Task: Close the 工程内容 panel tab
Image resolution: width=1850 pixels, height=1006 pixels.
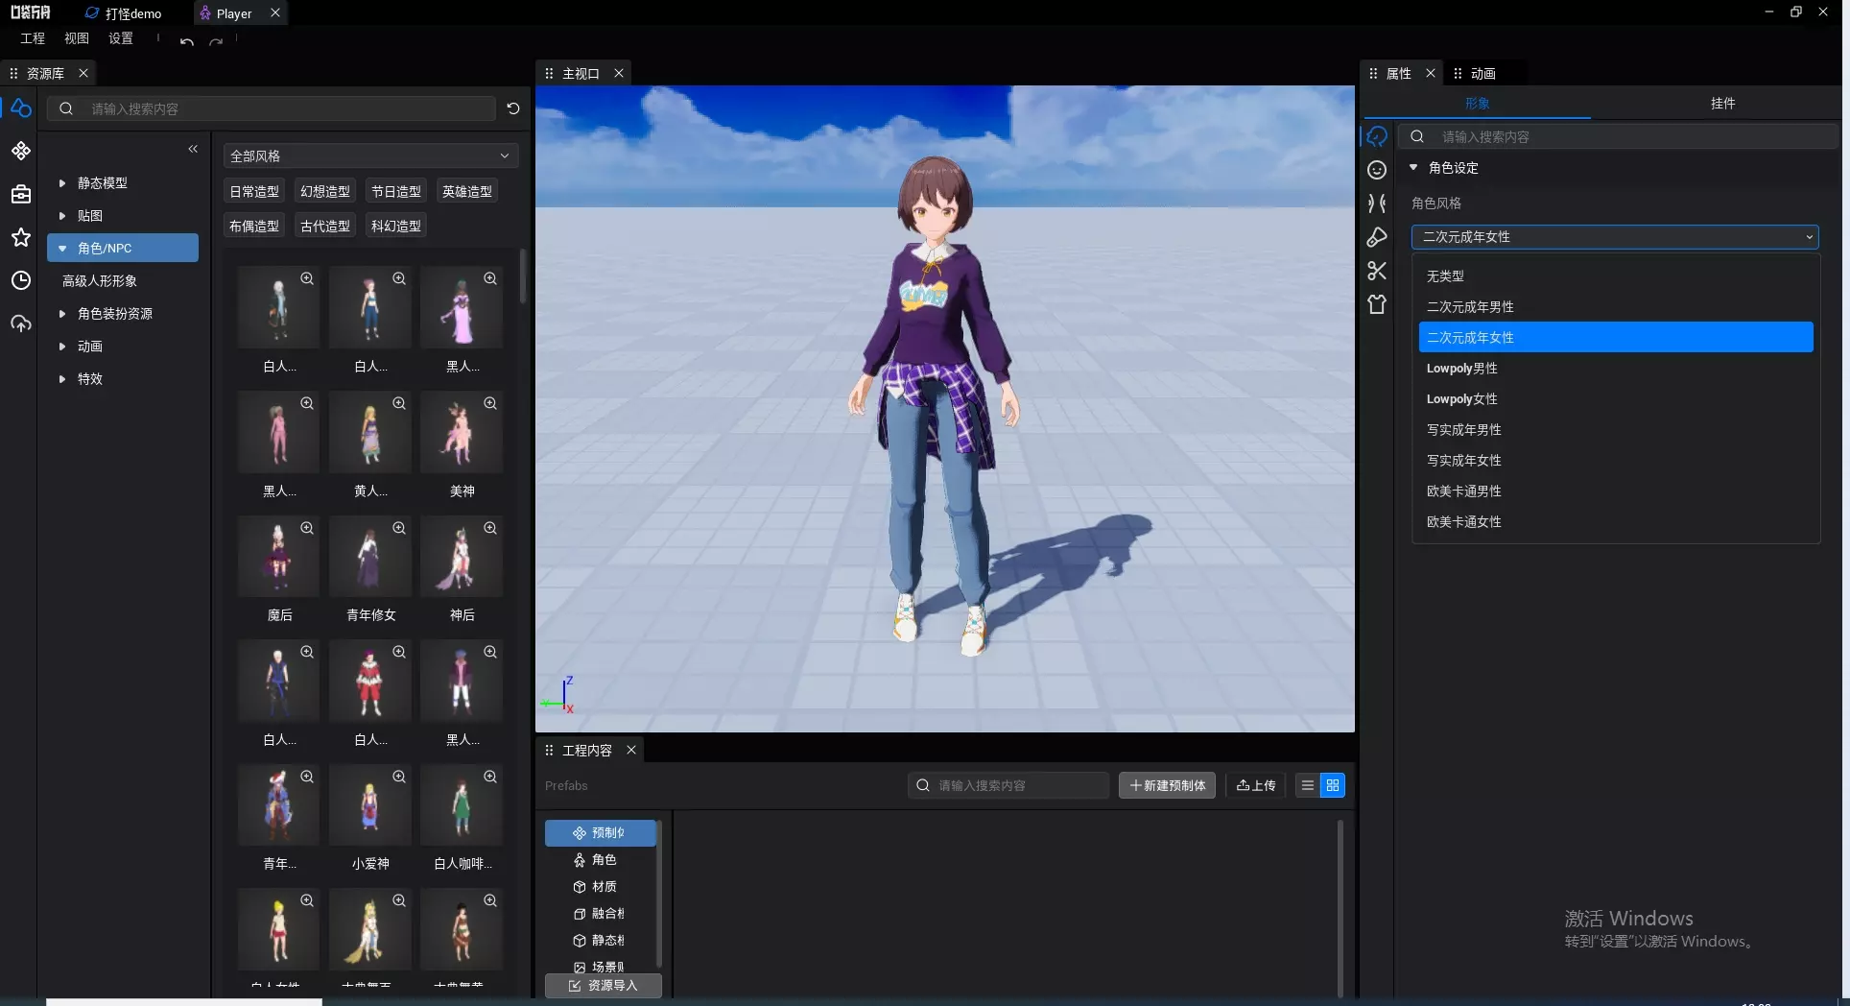Action: 631,750
